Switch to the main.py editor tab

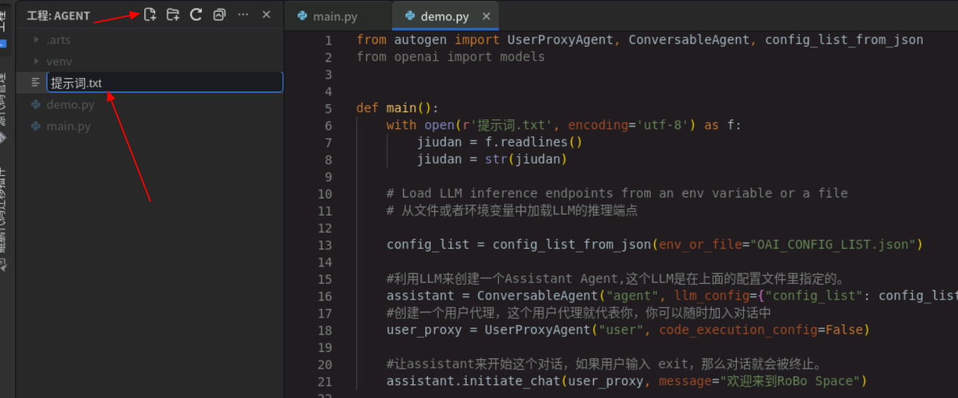335,17
